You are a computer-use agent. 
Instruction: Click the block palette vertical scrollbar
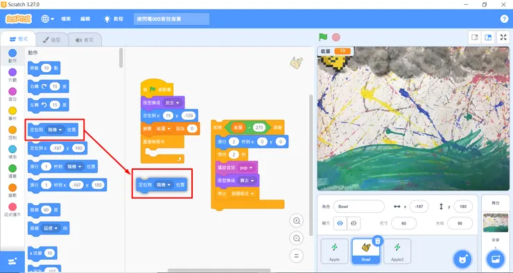click(121, 58)
